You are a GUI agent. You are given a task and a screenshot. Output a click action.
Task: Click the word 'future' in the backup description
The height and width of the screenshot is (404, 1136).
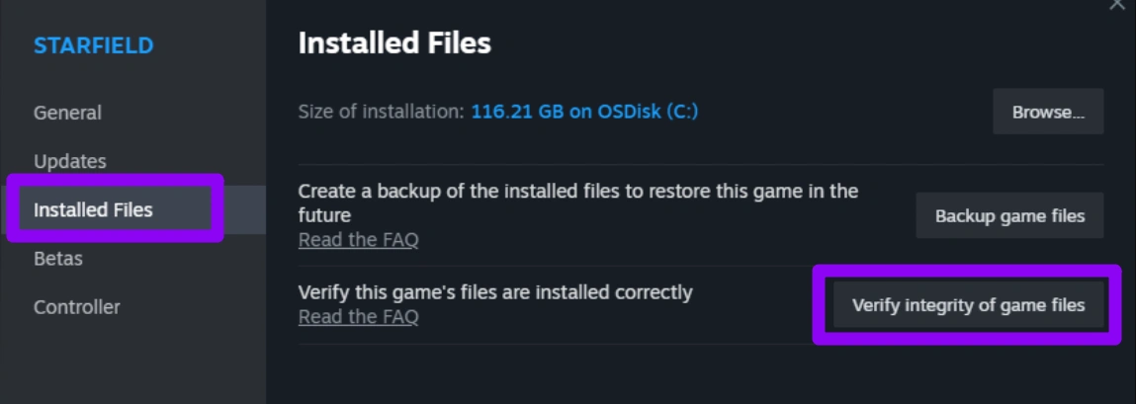tap(324, 214)
